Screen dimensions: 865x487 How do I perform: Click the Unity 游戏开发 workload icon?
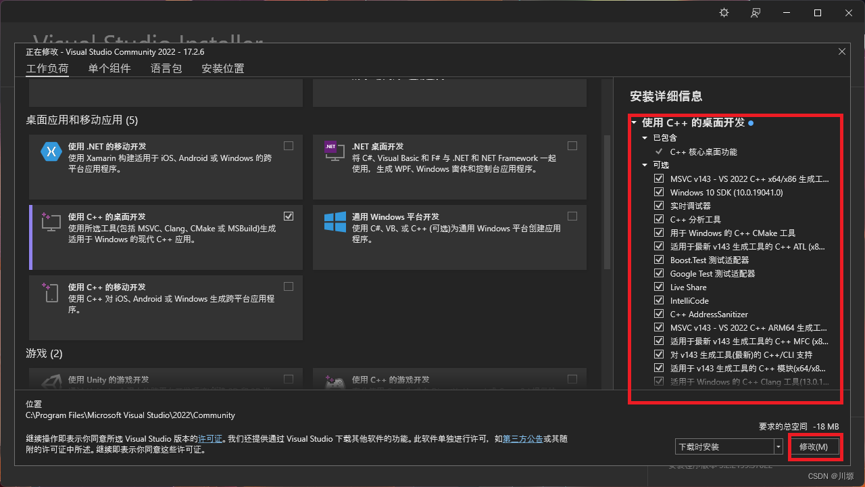(51, 382)
